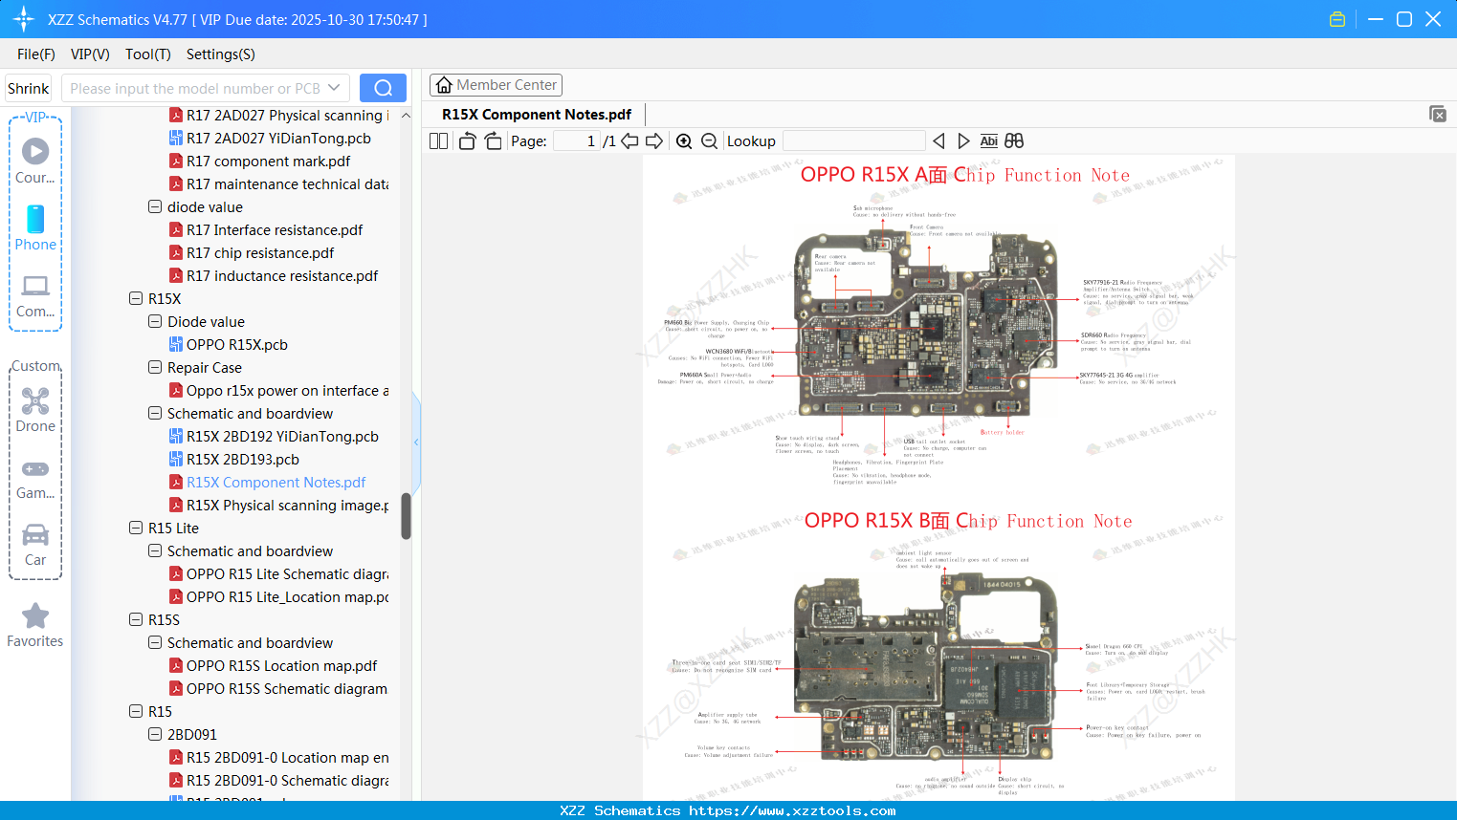Select the R15X Component Notes.pdf tab
The height and width of the screenshot is (820, 1457).
[x=537, y=115]
